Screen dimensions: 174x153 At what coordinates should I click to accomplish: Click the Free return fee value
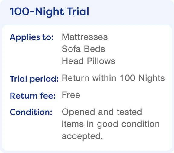(71, 95)
